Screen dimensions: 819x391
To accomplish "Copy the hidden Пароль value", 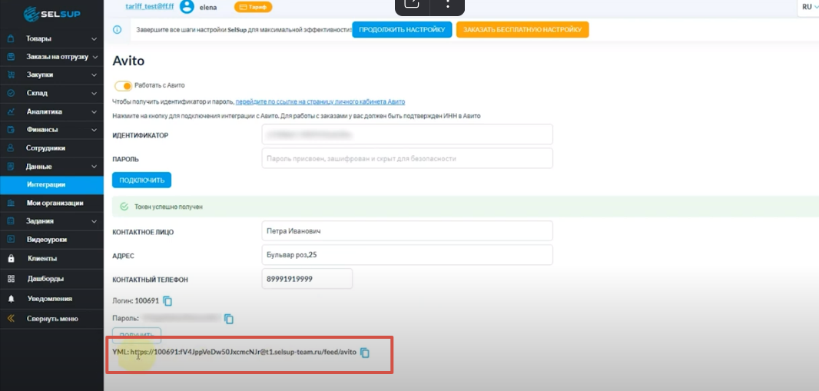I will click(229, 319).
